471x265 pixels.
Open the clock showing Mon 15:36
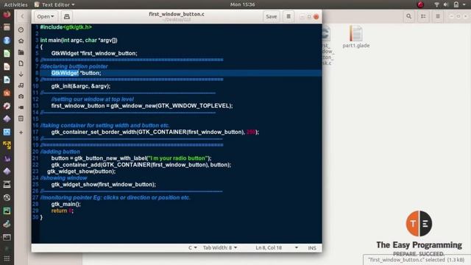(x=242, y=4)
